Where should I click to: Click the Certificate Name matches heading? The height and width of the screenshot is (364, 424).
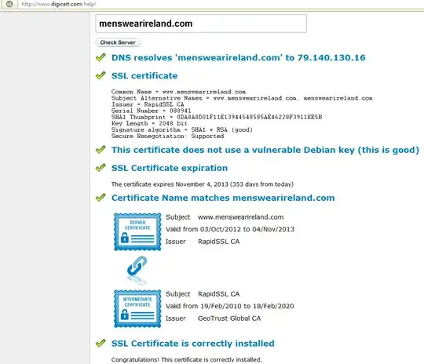point(223,198)
